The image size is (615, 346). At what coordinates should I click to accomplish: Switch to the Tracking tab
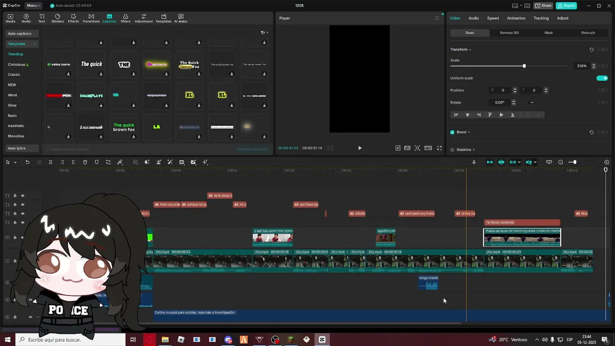click(541, 18)
